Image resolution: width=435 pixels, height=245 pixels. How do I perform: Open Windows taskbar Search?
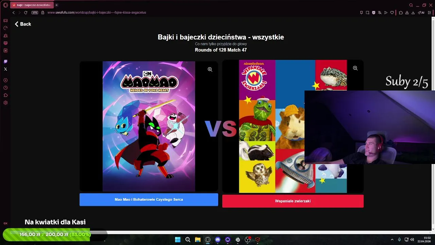click(x=188, y=240)
